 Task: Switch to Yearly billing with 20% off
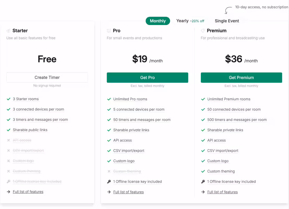point(190,21)
